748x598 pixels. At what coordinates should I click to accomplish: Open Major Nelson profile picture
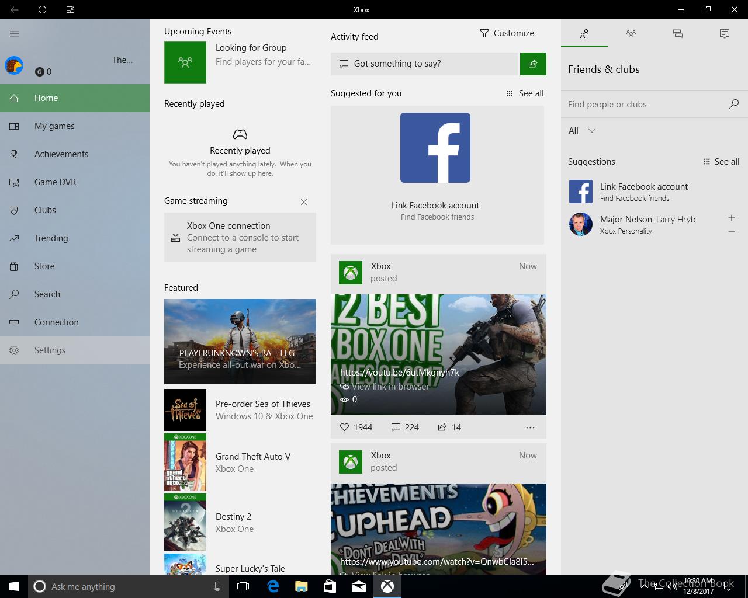pyautogui.click(x=581, y=224)
